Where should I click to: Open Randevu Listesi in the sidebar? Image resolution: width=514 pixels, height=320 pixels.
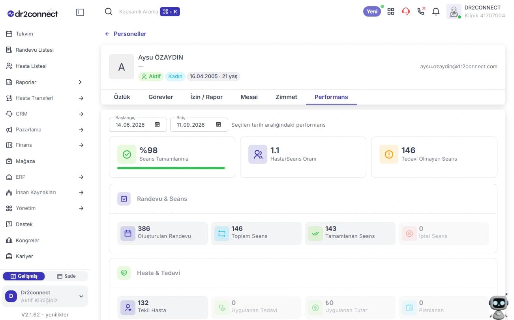[35, 50]
